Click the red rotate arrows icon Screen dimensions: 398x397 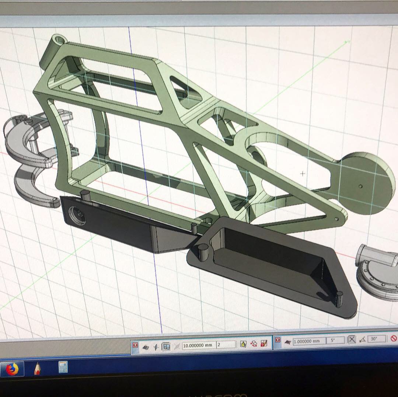[254, 344]
